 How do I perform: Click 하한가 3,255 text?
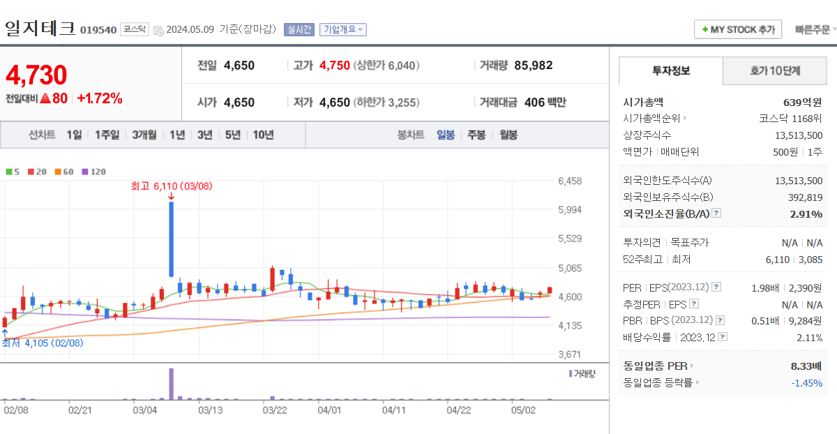[x=386, y=103]
